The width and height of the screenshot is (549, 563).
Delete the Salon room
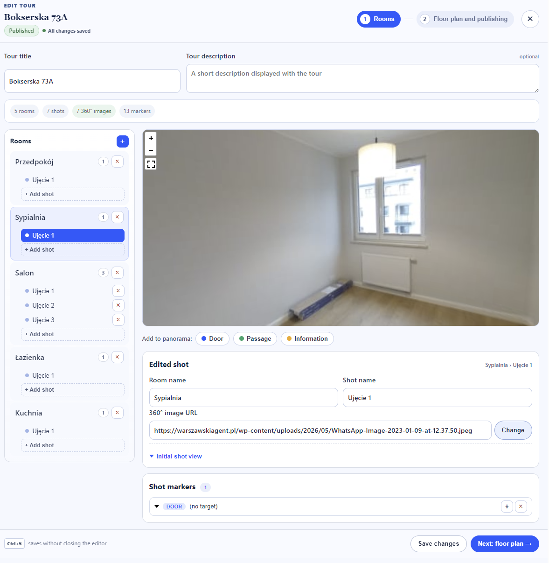118,273
